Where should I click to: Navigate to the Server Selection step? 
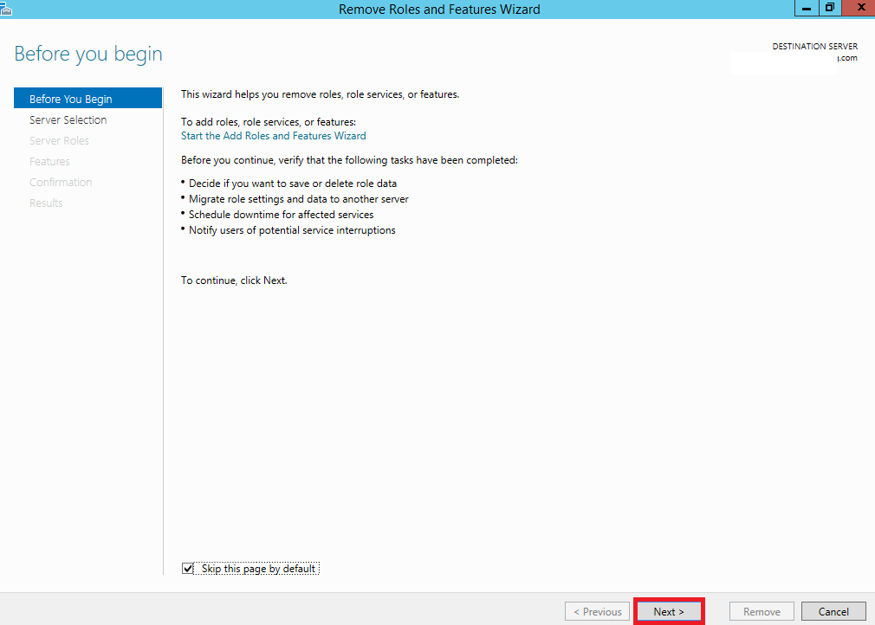click(x=68, y=119)
